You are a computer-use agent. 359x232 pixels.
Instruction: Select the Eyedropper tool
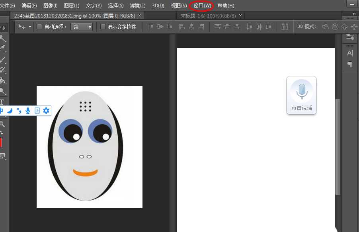(x=3, y=49)
